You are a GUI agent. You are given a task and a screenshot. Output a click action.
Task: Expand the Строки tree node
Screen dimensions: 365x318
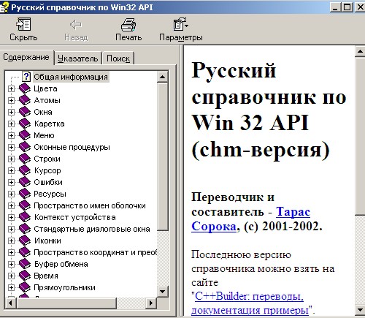11,159
